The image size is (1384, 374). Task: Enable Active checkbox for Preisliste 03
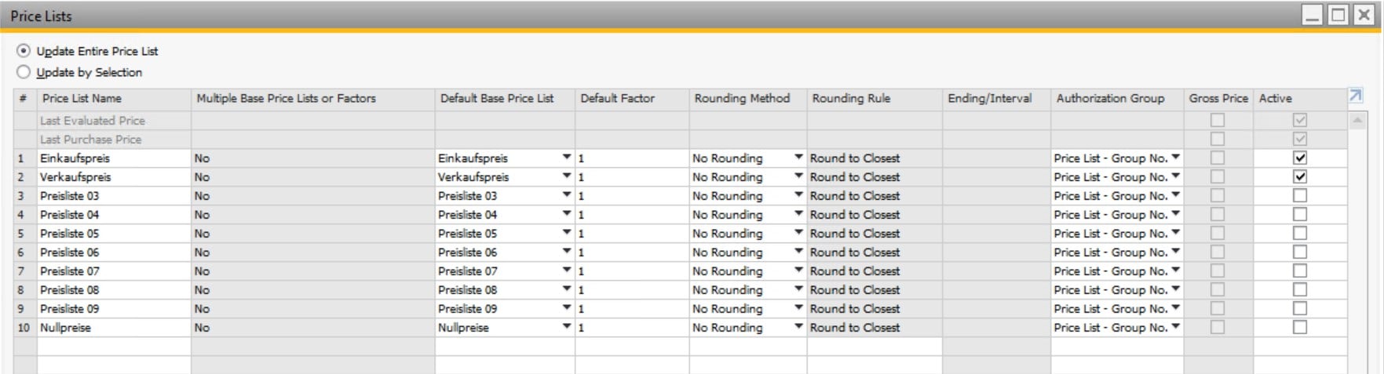coord(1300,195)
